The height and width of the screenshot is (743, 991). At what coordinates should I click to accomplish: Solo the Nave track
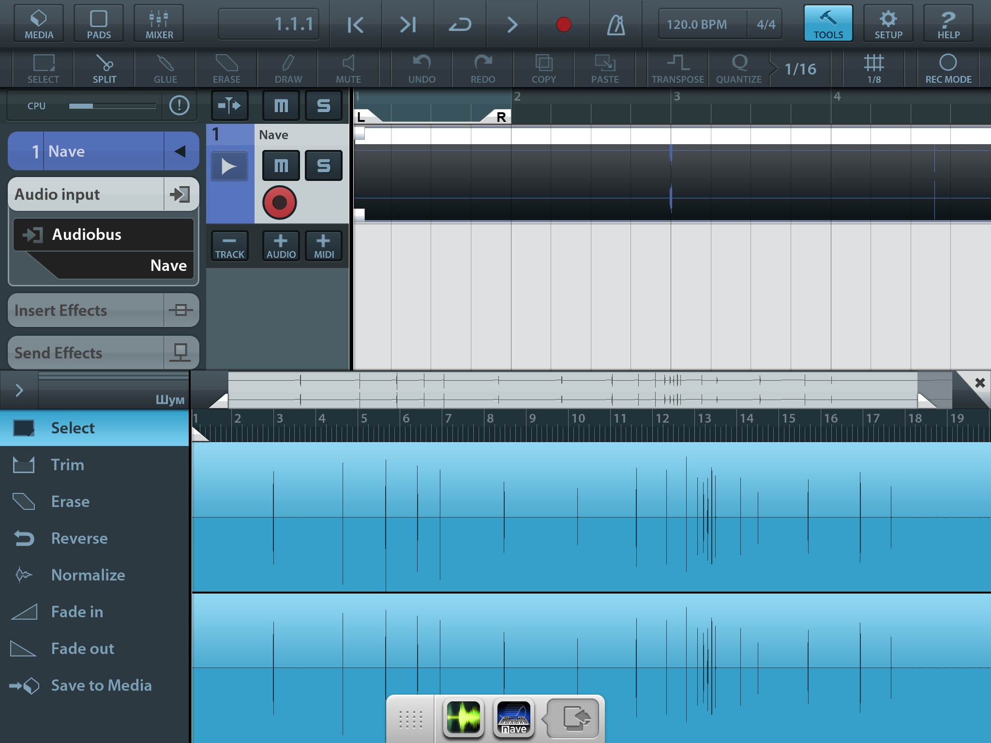324,165
